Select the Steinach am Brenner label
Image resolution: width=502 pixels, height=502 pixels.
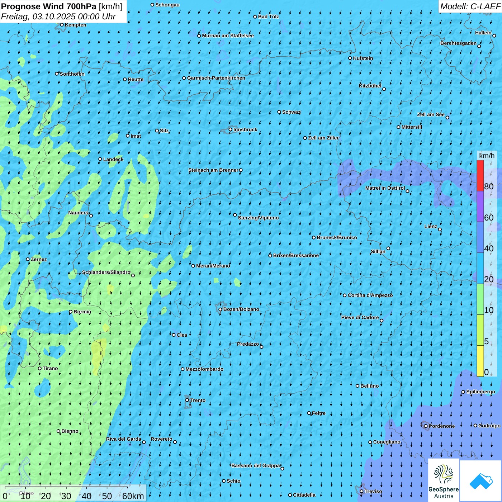tap(213, 170)
